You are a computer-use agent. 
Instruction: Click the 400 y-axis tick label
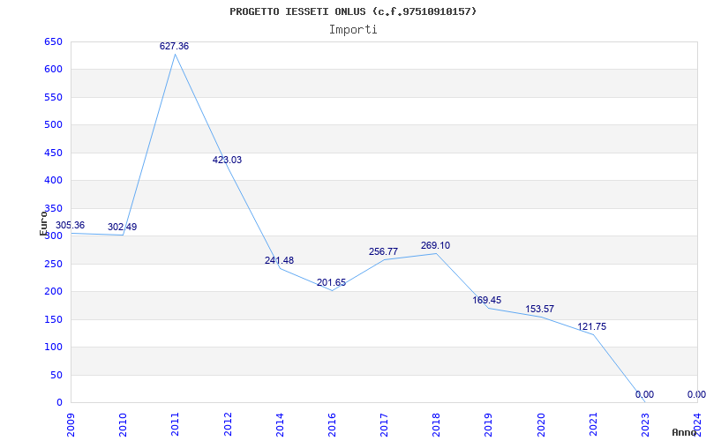53,181
